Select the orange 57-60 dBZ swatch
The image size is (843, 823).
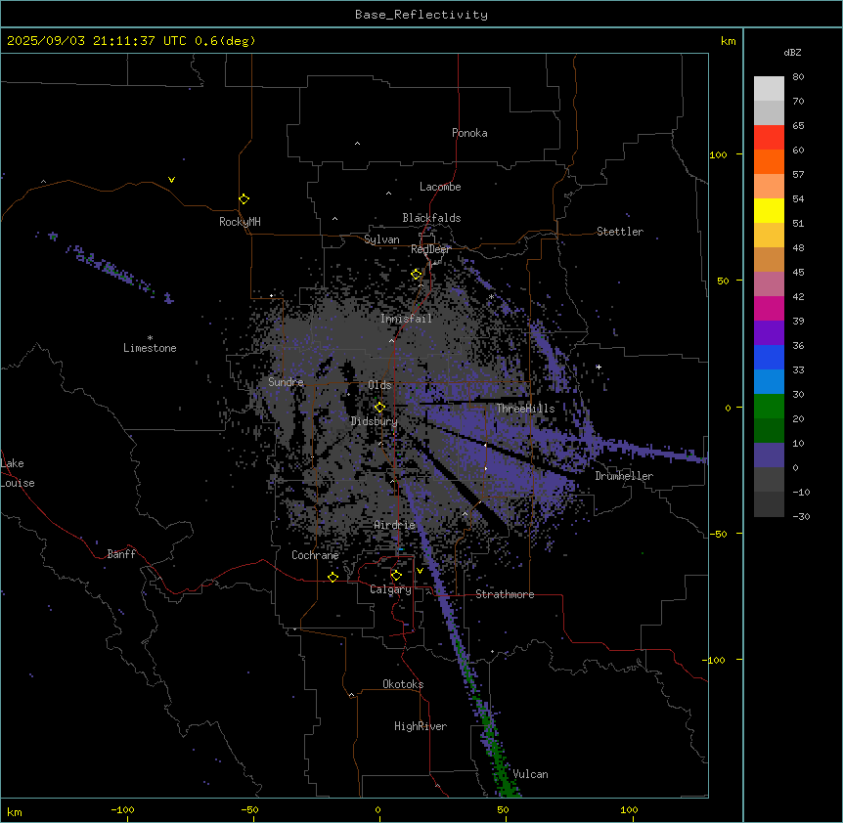[769, 161]
